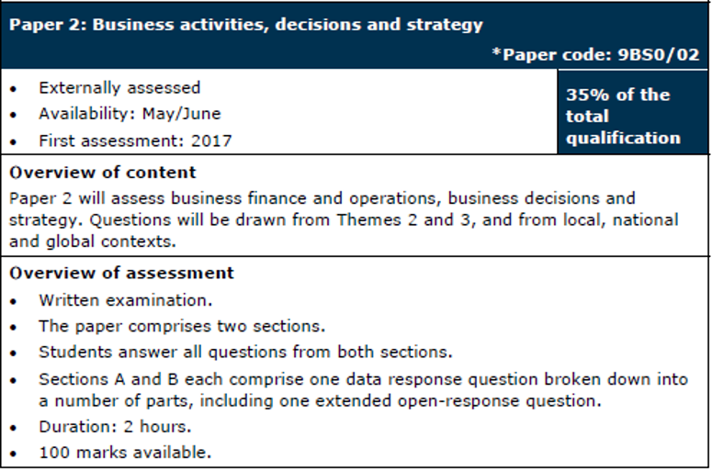Click the Paper 2 title heading
The width and height of the screenshot is (712, 471).
[246, 25]
